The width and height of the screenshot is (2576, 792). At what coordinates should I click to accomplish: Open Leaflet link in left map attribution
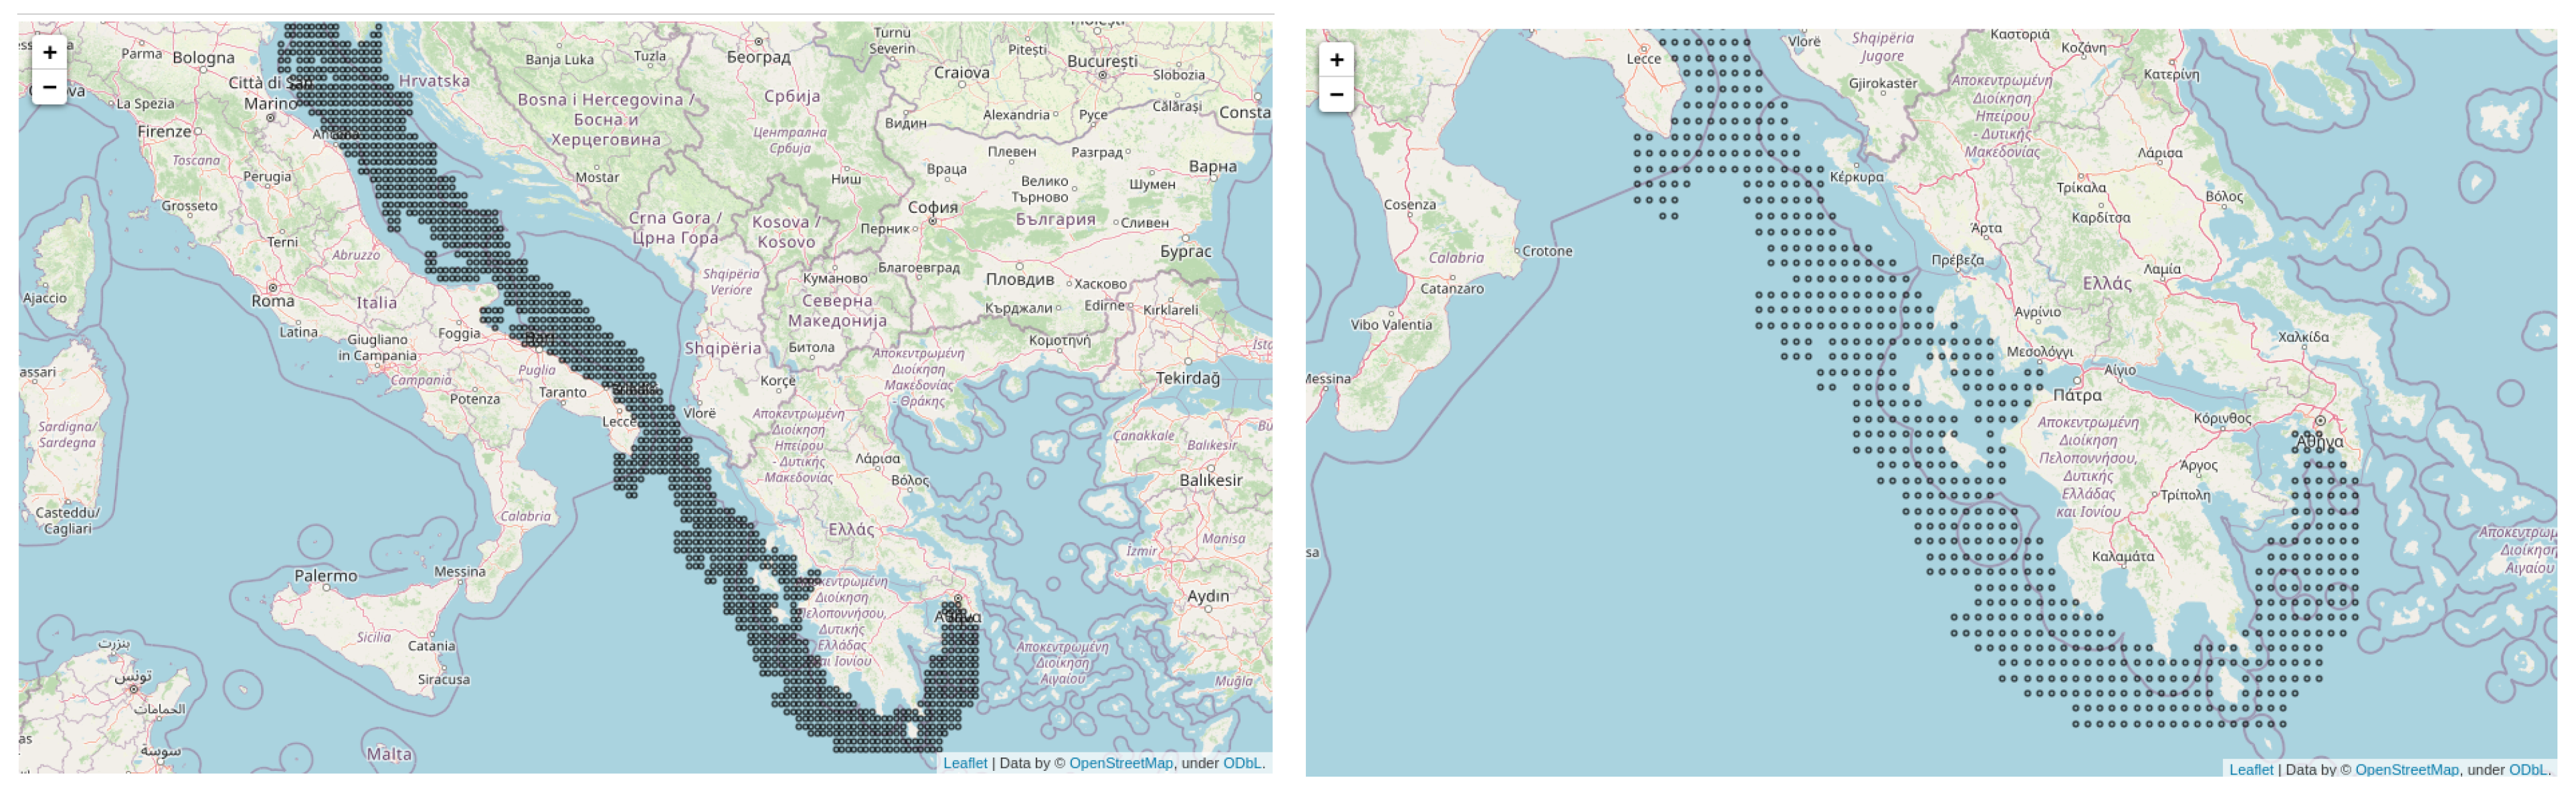pyautogui.click(x=965, y=763)
